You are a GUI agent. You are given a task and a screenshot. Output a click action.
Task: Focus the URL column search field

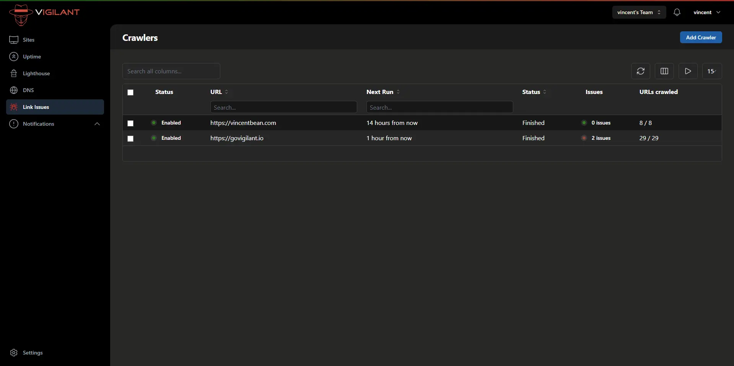[x=283, y=107]
